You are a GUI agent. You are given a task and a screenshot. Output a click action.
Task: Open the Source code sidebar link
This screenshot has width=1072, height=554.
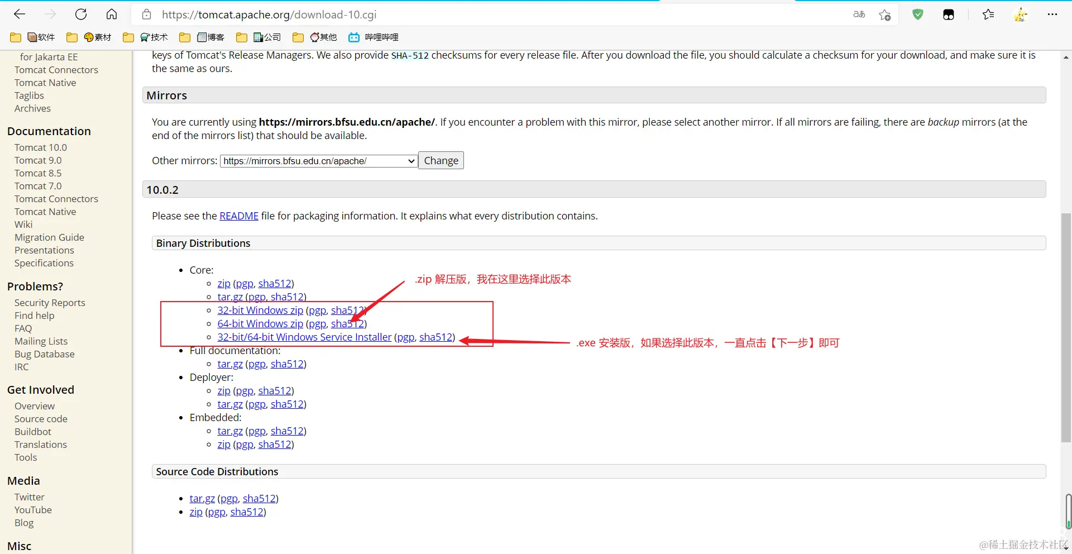(x=41, y=419)
